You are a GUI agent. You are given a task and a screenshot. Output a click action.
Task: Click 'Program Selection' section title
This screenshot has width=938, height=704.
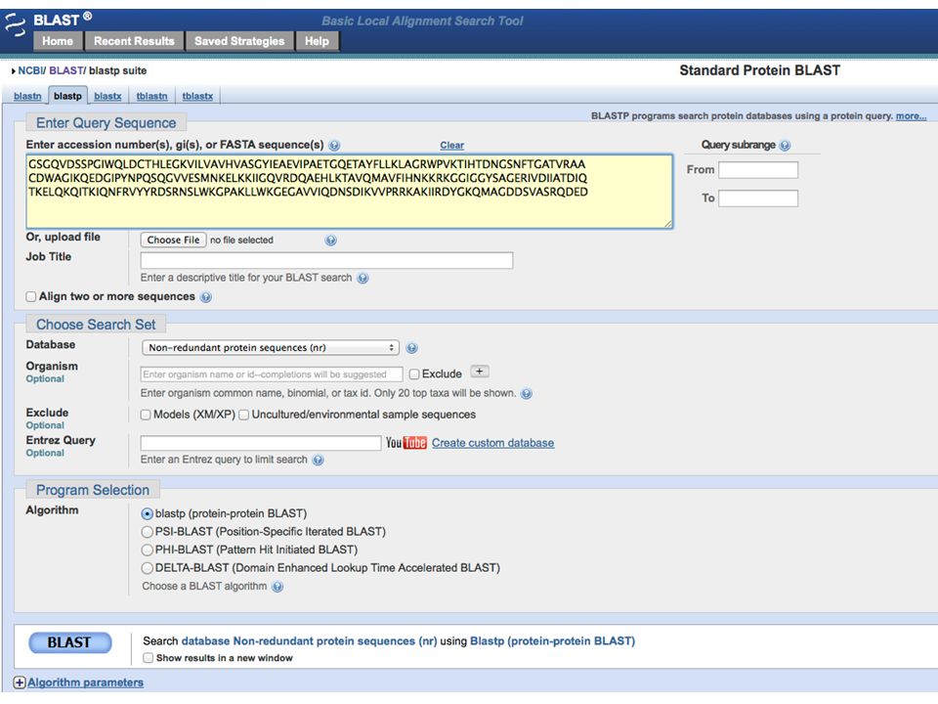(x=93, y=490)
